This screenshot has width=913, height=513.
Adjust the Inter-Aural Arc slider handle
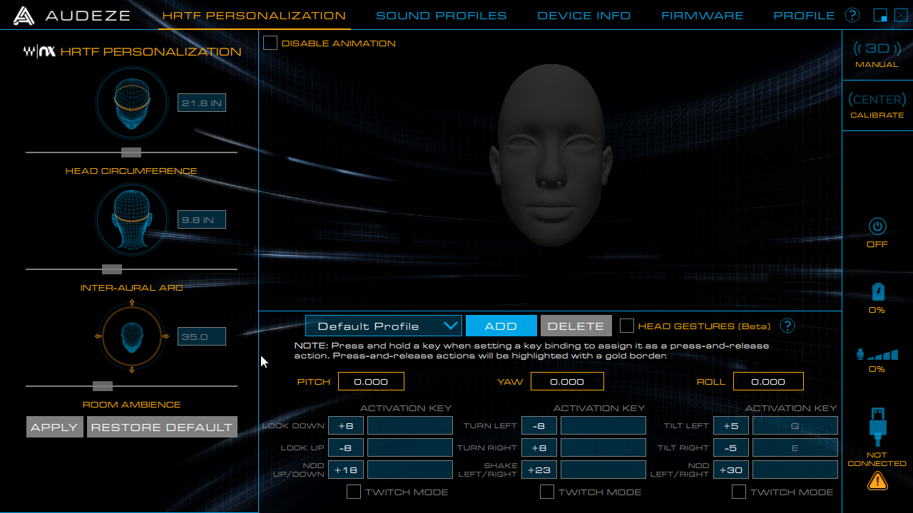112,269
